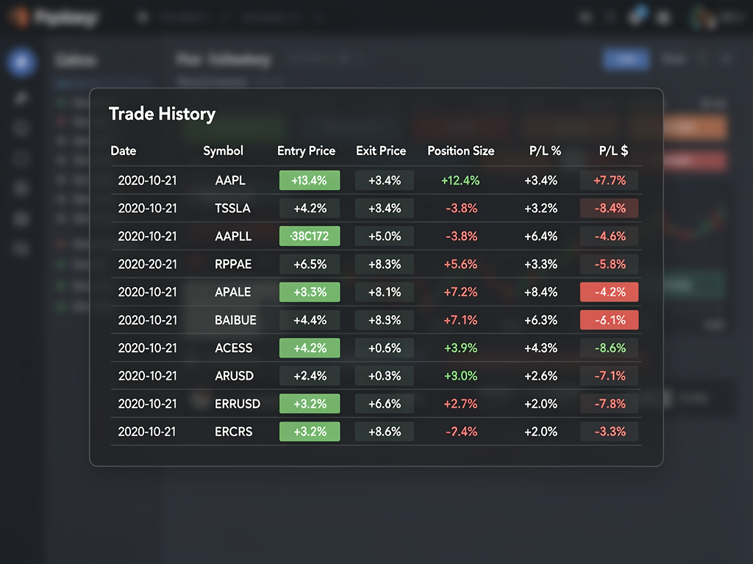The height and width of the screenshot is (564, 753).
Task: Click the orange app logo in top-left corner
Action: click(x=20, y=17)
